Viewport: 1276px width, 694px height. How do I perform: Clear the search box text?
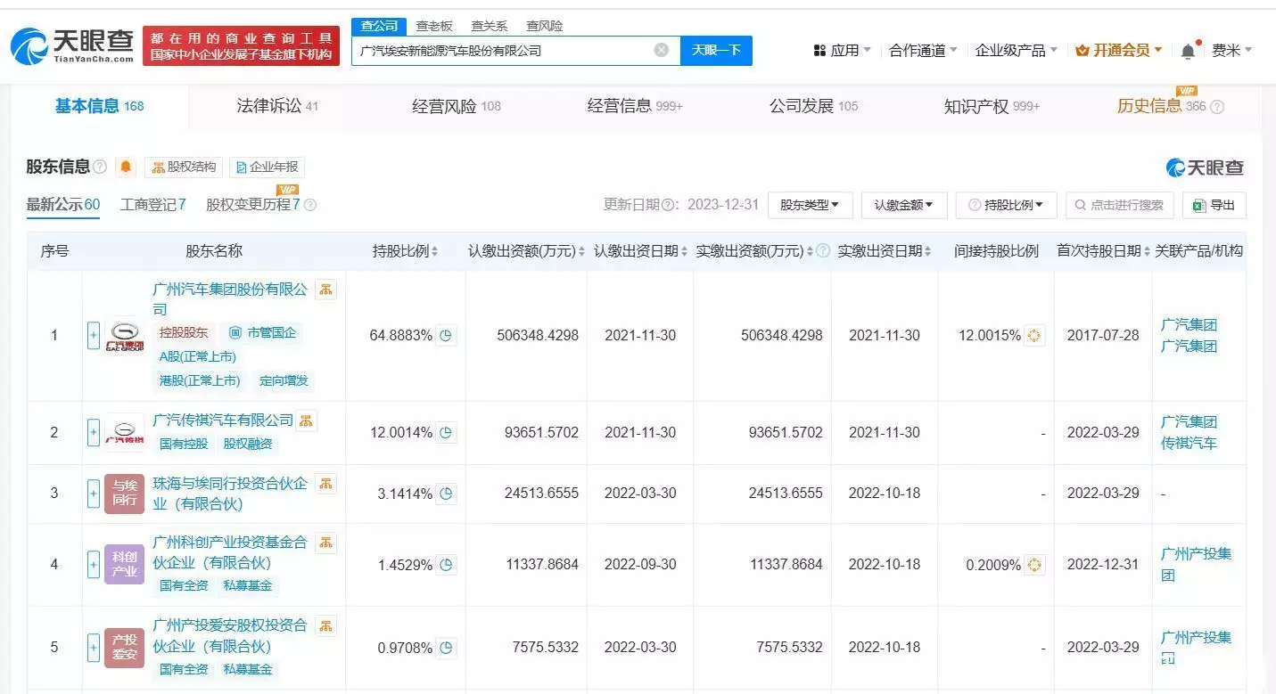(x=661, y=50)
